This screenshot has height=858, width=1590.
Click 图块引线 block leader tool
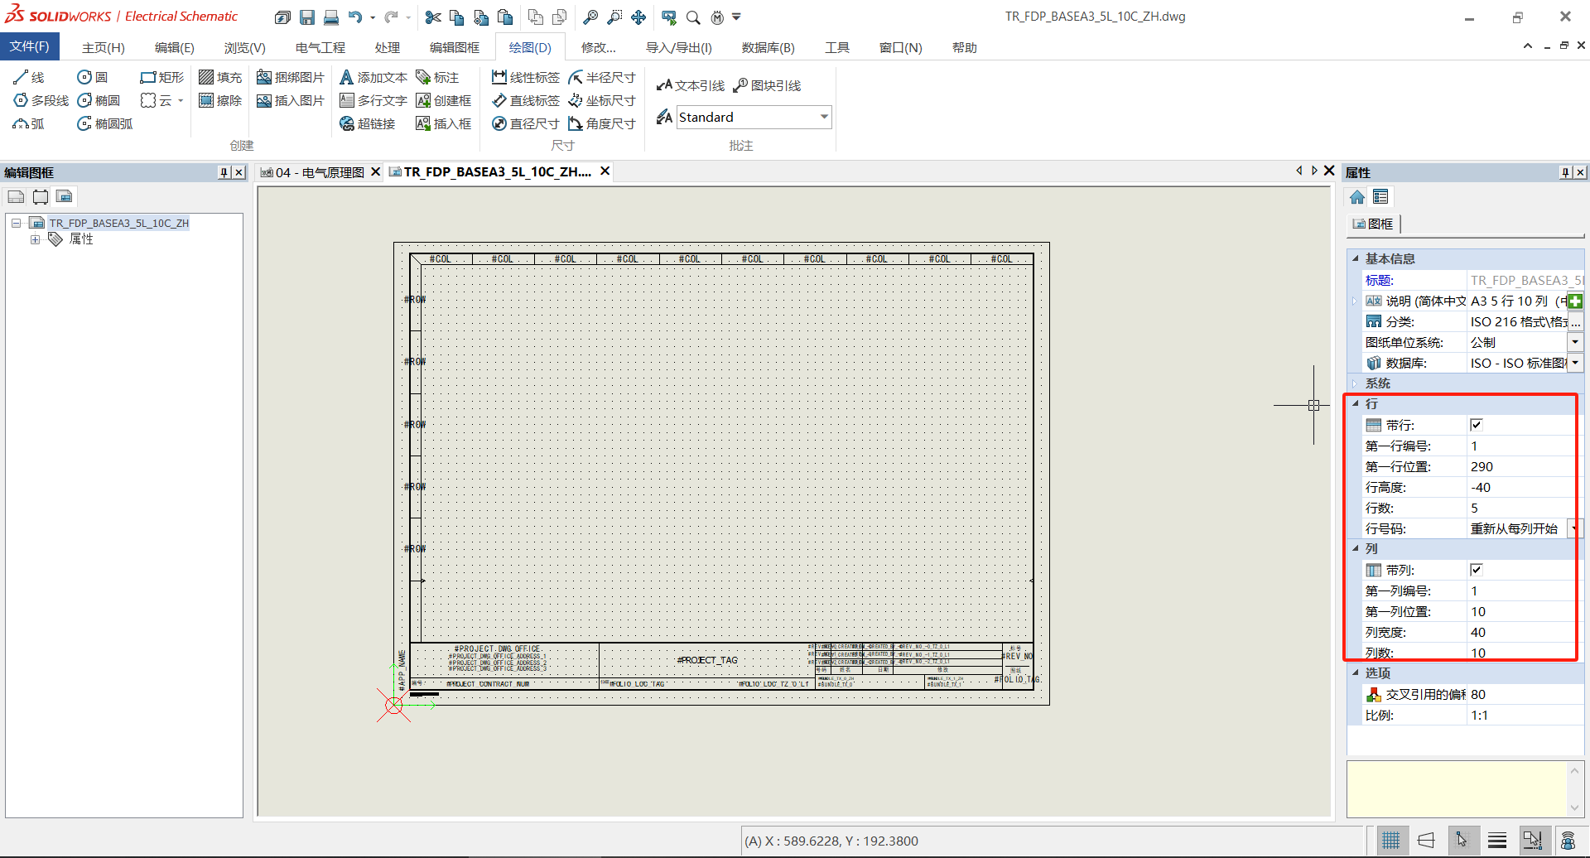point(768,85)
